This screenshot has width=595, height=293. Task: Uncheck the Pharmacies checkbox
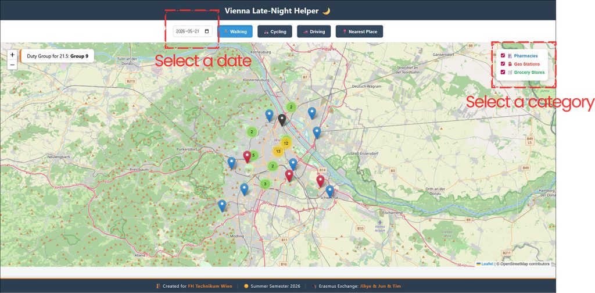click(503, 55)
